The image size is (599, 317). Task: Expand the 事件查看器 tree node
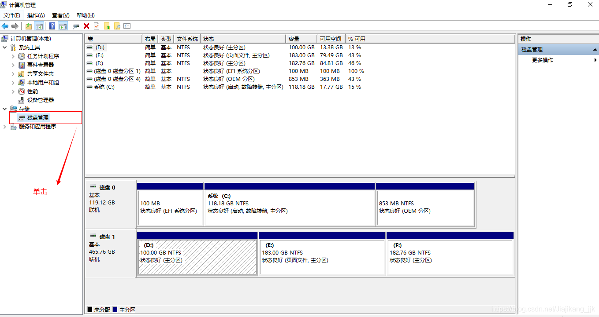pyautogui.click(x=13, y=65)
